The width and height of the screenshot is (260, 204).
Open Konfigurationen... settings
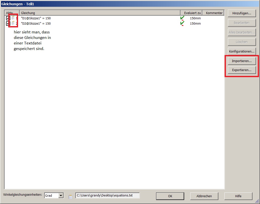click(242, 52)
